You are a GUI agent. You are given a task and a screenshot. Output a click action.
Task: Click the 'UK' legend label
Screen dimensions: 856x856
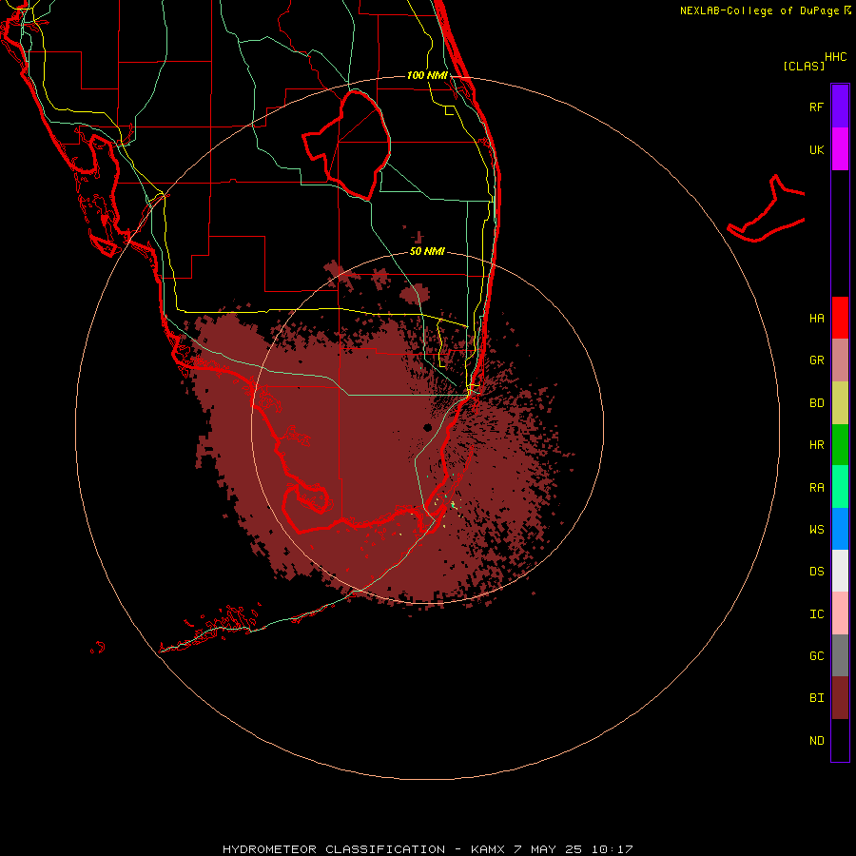[x=816, y=149]
